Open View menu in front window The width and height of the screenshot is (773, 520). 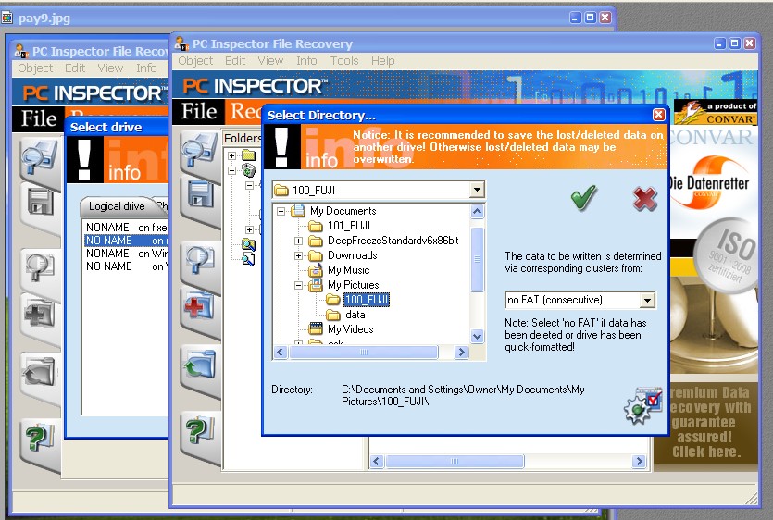click(x=270, y=61)
